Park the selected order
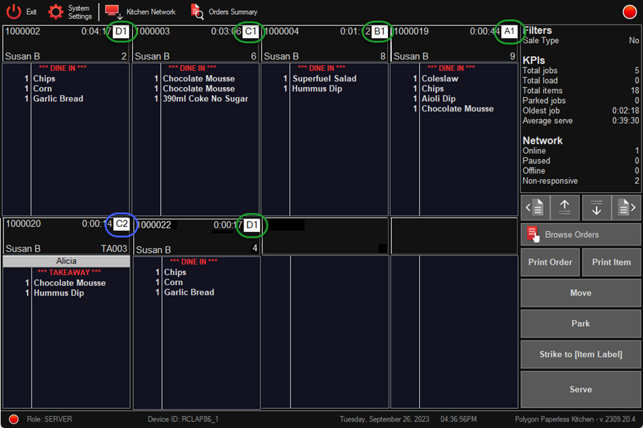 [581, 323]
